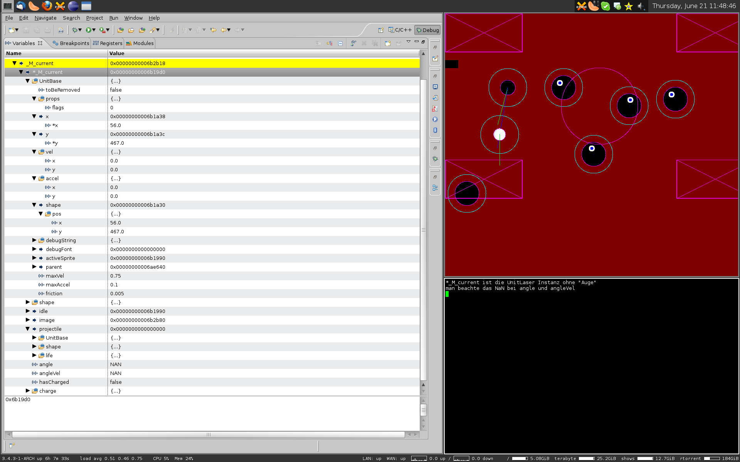Click the Firefox icon in top panel

tap(47, 6)
